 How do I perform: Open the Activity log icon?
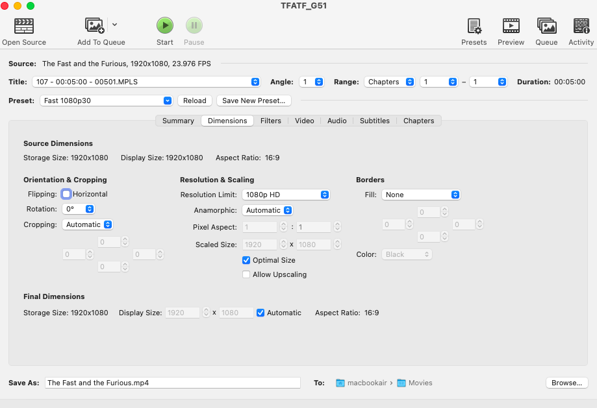tap(581, 26)
